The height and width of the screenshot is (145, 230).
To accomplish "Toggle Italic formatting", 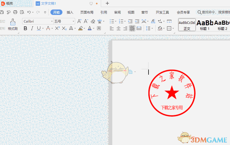I will click(x=32, y=28).
